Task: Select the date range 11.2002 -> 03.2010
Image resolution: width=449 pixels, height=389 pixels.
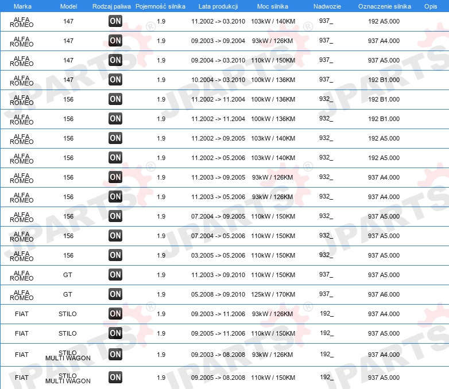Action: tap(218, 21)
